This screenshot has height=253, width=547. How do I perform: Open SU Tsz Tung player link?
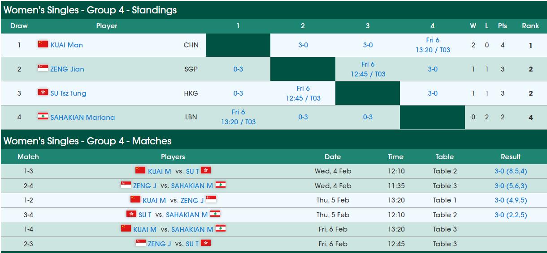[68, 93]
